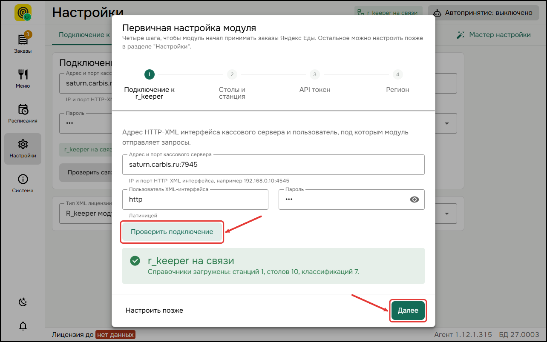Toggle dark mode moon icon
Image resolution: width=547 pixels, height=342 pixels.
tap(23, 302)
